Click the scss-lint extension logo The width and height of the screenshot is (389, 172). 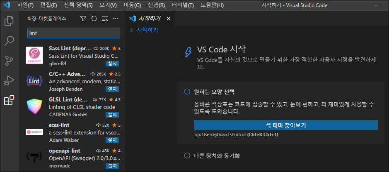34,132
